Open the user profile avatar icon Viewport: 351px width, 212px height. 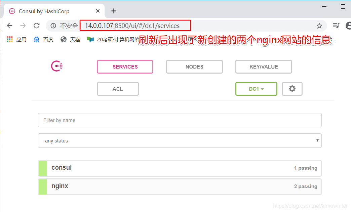(x=348, y=26)
